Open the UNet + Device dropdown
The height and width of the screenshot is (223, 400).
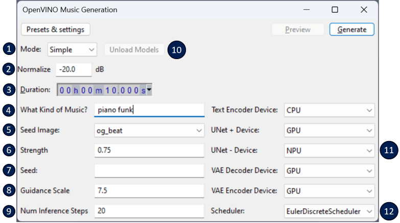[x=328, y=131]
